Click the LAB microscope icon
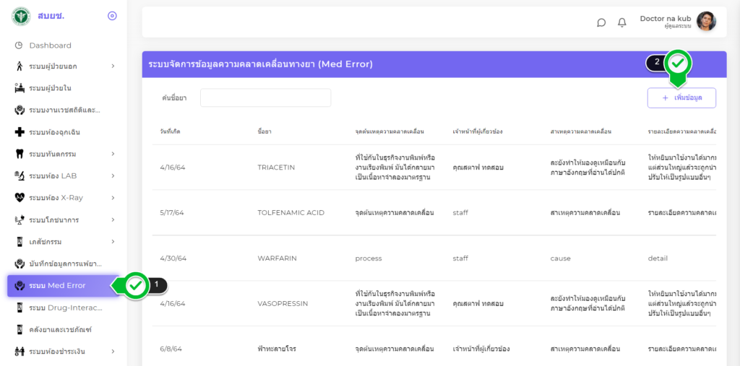The height and width of the screenshot is (366, 740). [20, 175]
